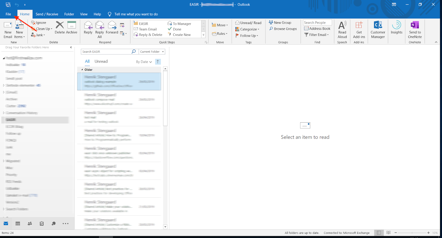Click the zoom slider
The image size is (442, 238).
[412, 233]
